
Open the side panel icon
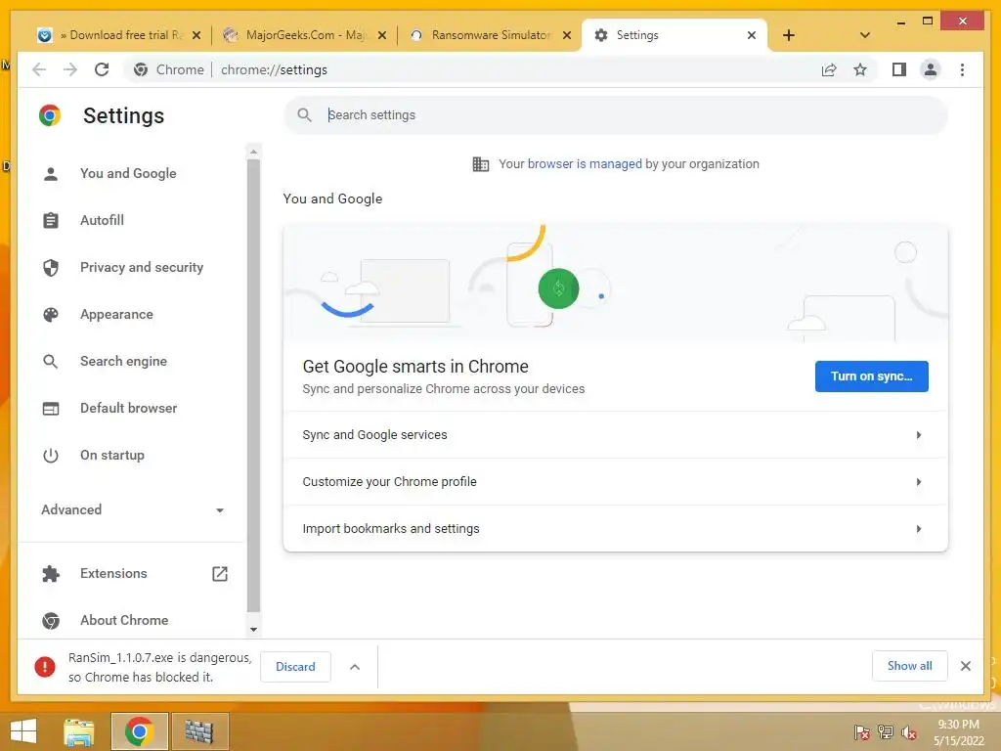[x=899, y=69]
